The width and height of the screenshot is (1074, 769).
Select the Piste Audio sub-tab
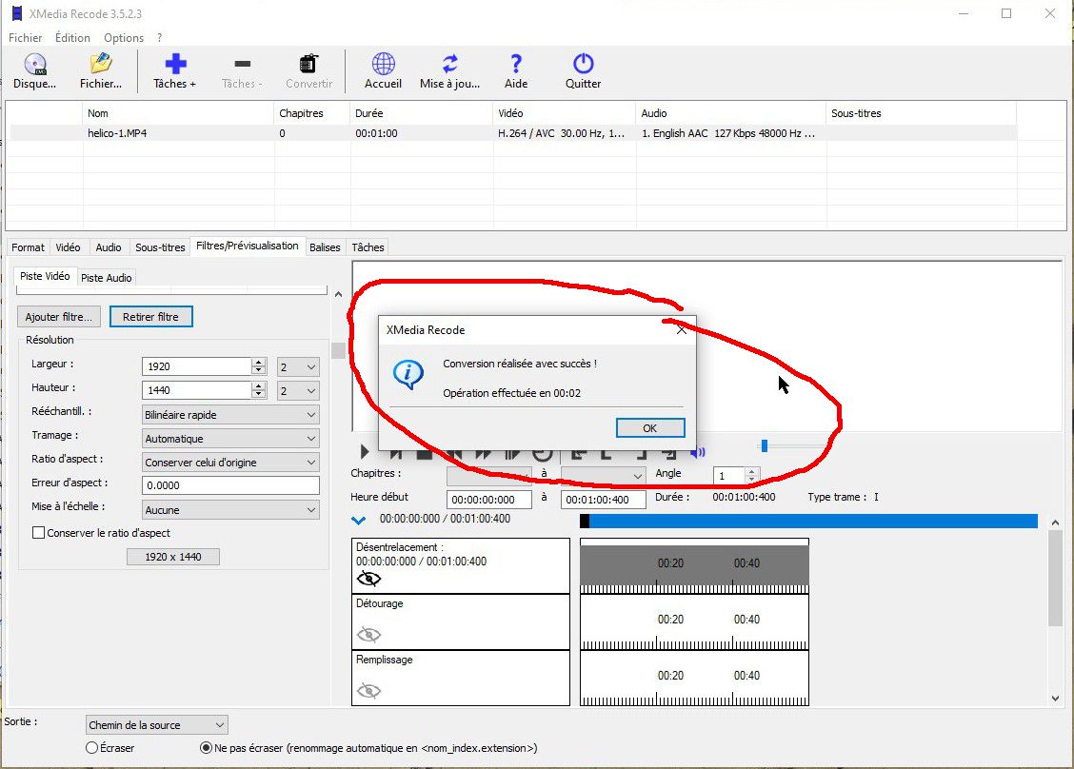[107, 277]
